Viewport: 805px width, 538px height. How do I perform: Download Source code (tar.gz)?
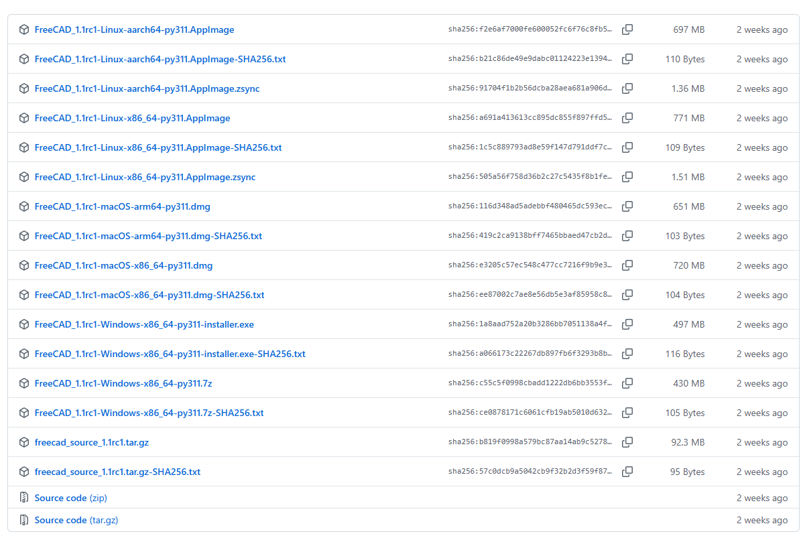tap(76, 520)
